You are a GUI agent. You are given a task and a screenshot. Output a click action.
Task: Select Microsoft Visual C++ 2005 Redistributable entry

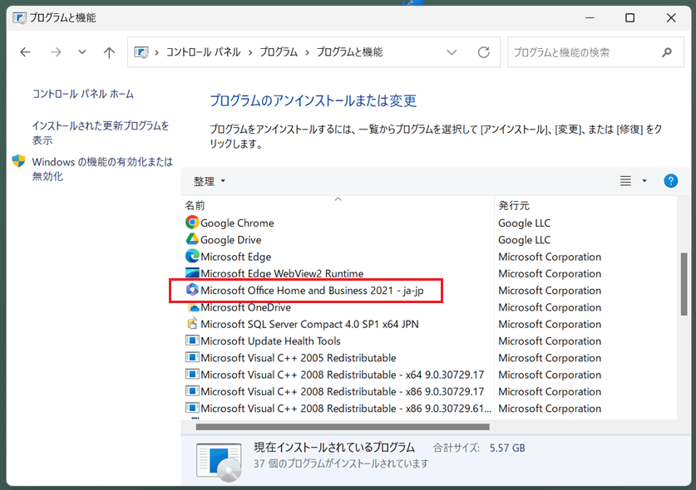299,358
